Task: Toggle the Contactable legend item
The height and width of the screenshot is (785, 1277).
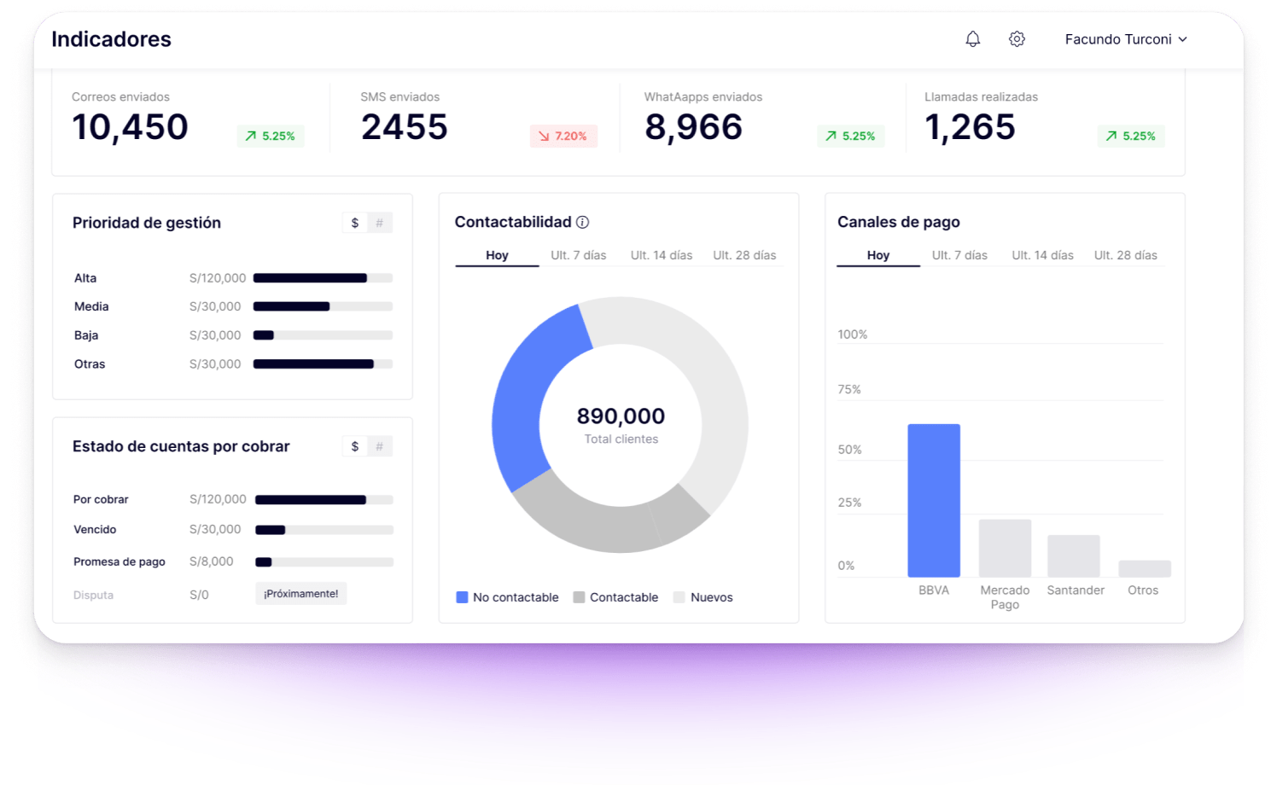Action: [615, 597]
